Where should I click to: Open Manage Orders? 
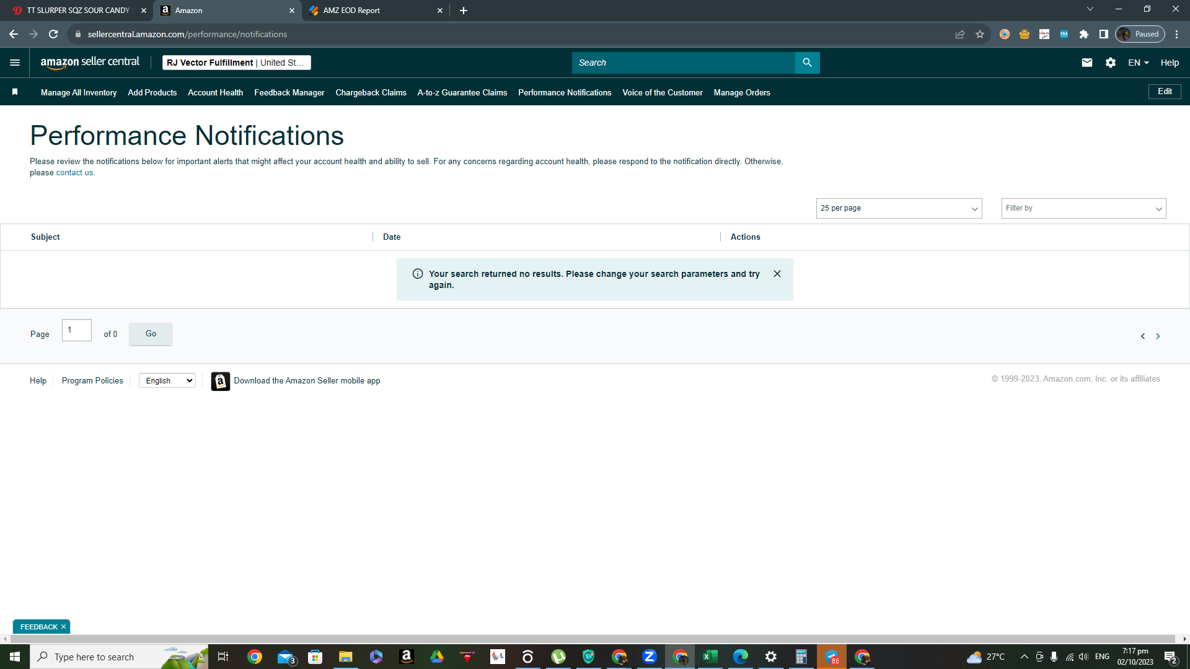[x=742, y=92]
